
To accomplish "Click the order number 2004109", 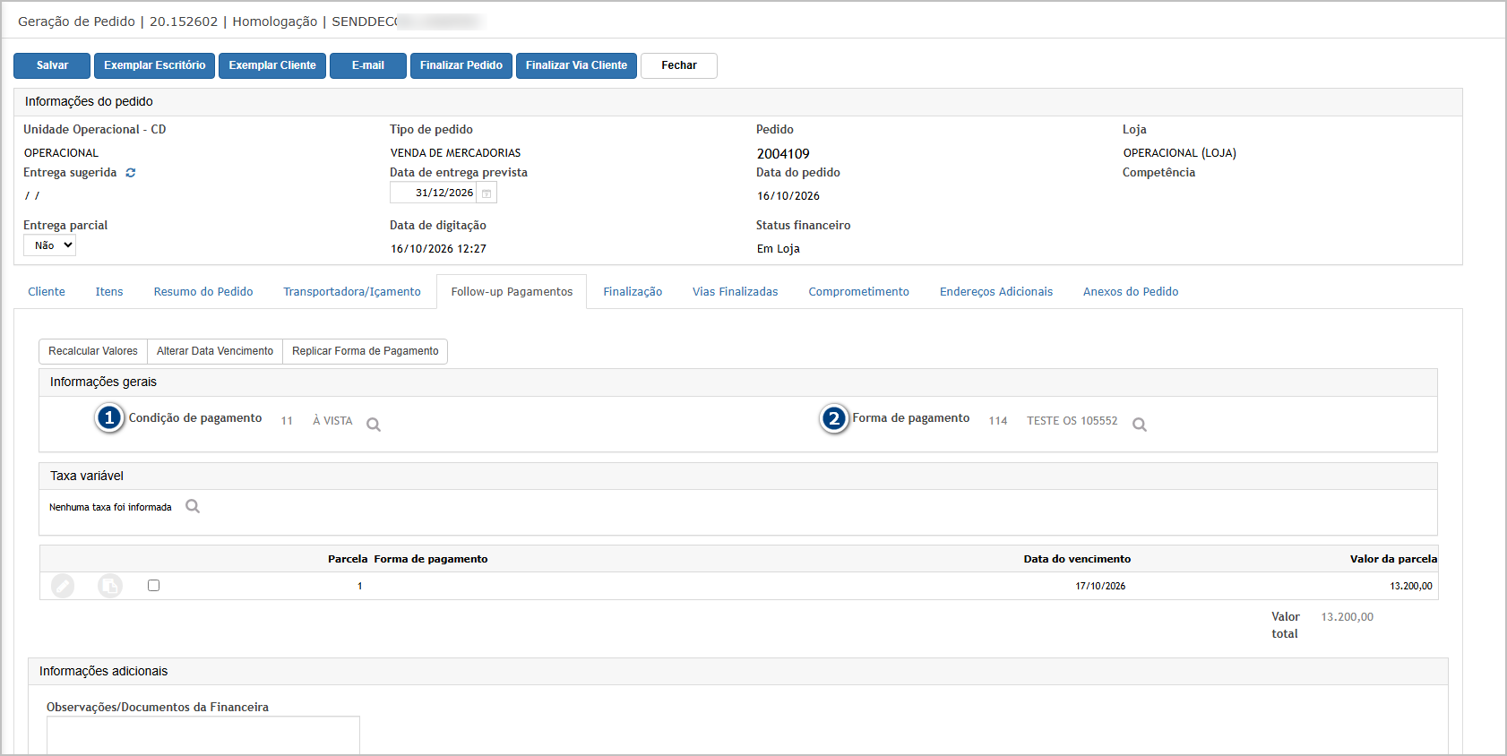I will pos(783,154).
